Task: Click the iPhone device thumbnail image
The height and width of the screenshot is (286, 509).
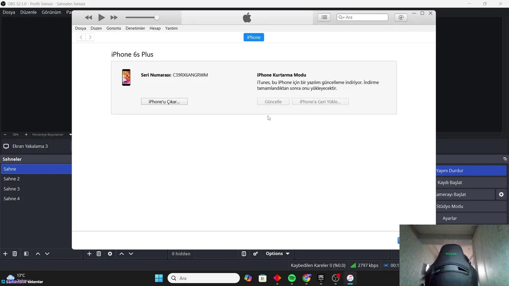Action: click(x=126, y=77)
